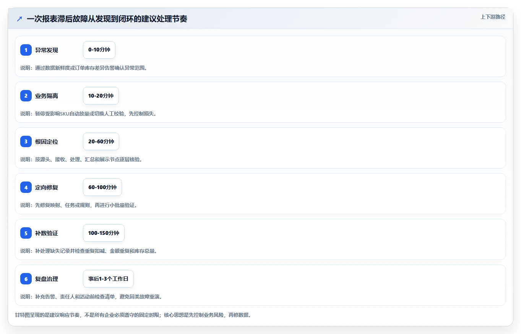Click the 复盘治理 step title

coord(47,279)
